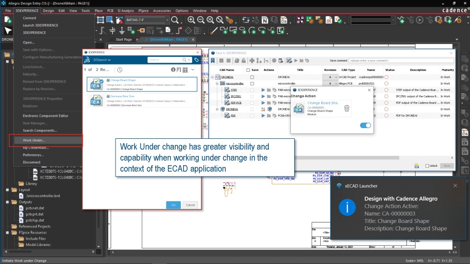Image resolution: width=470 pixels, height=264 pixels.
Task: Open the BAT54S-7-F part selector dropdown
Action: 167,20
